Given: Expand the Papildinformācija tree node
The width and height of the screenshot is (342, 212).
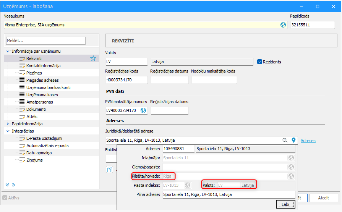Looking at the screenshot, I should 8,124.
